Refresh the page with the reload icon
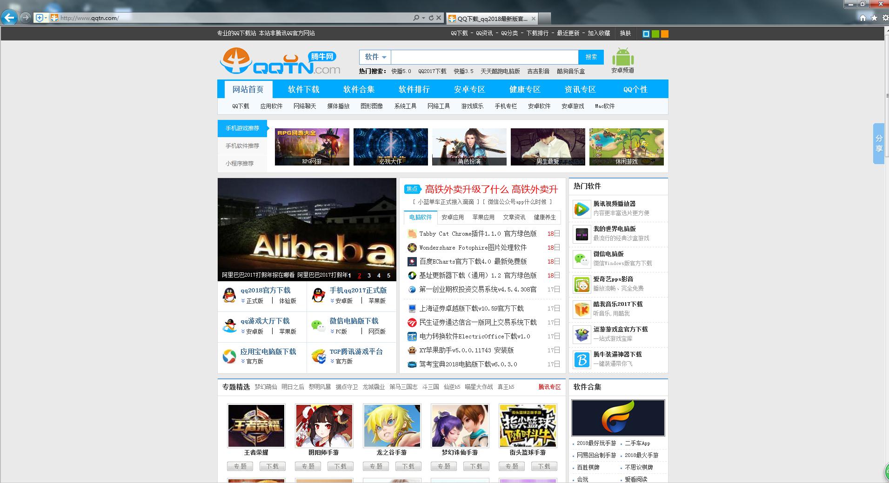889x483 pixels. pos(431,18)
